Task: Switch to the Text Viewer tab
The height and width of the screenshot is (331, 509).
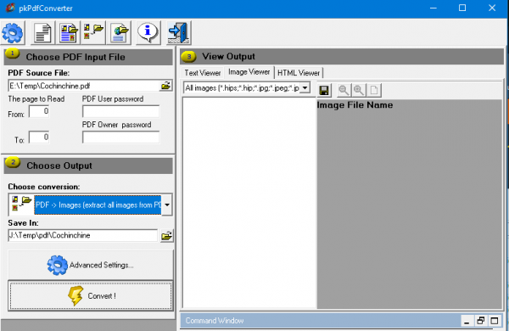Action: click(x=203, y=73)
